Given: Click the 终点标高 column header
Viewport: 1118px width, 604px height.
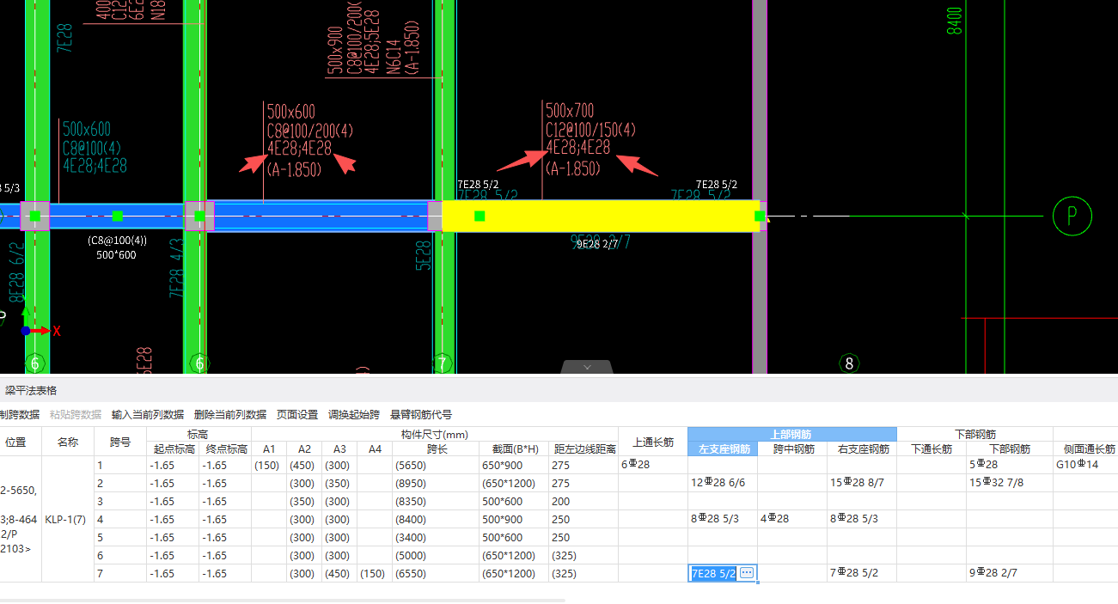Looking at the screenshot, I should pos(225,448).
